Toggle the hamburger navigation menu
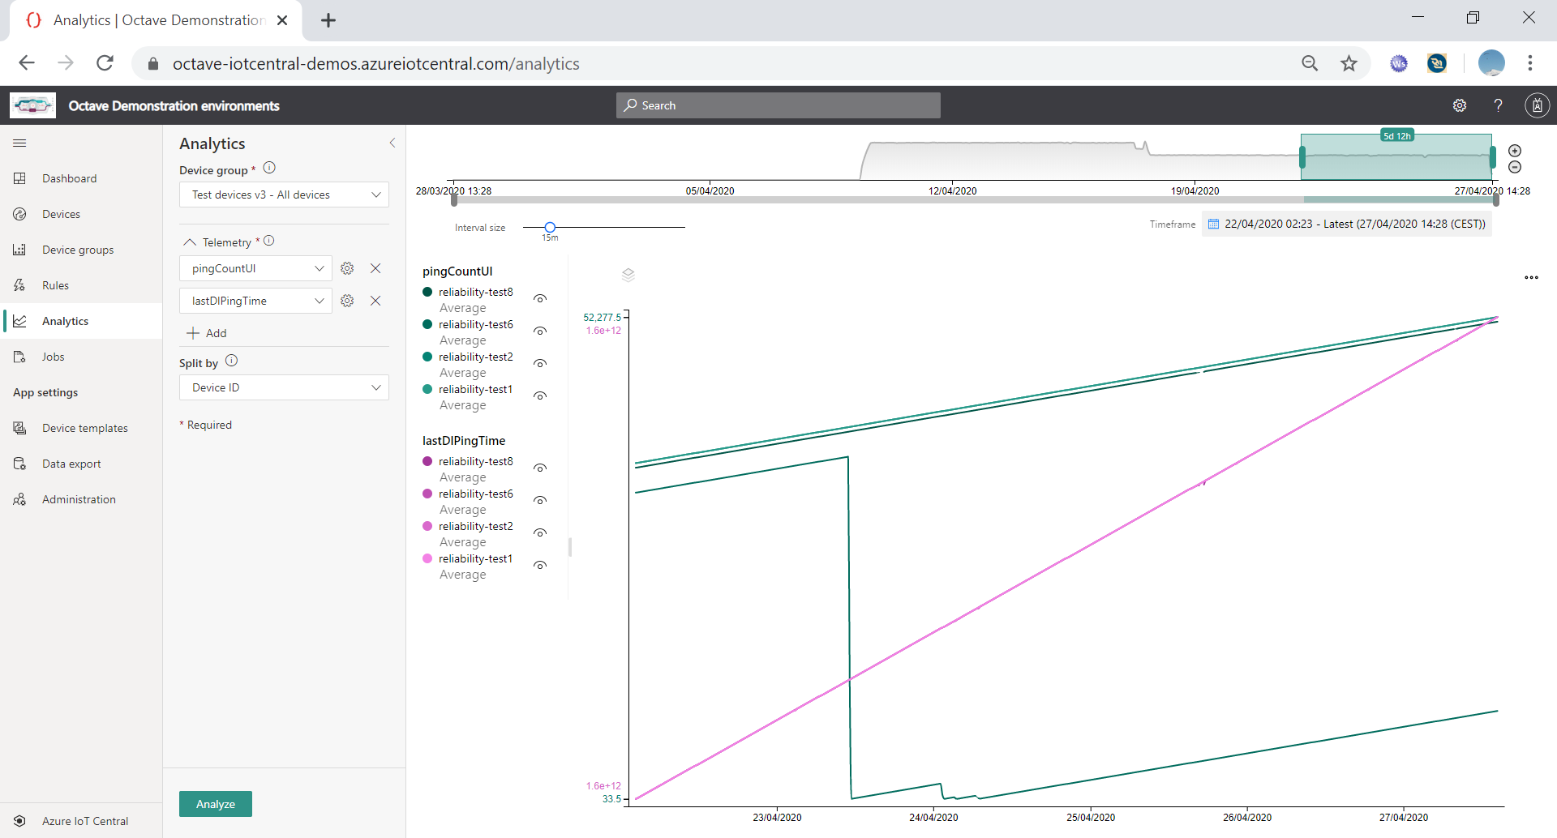This screenshot has width=1557, height=838. 19,143
